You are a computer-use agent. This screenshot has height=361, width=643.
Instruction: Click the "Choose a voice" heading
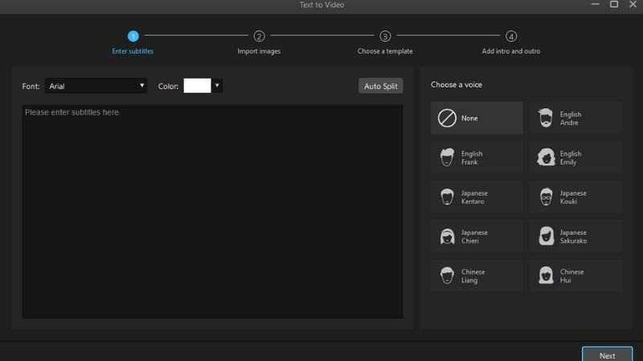tap(456, 85)
